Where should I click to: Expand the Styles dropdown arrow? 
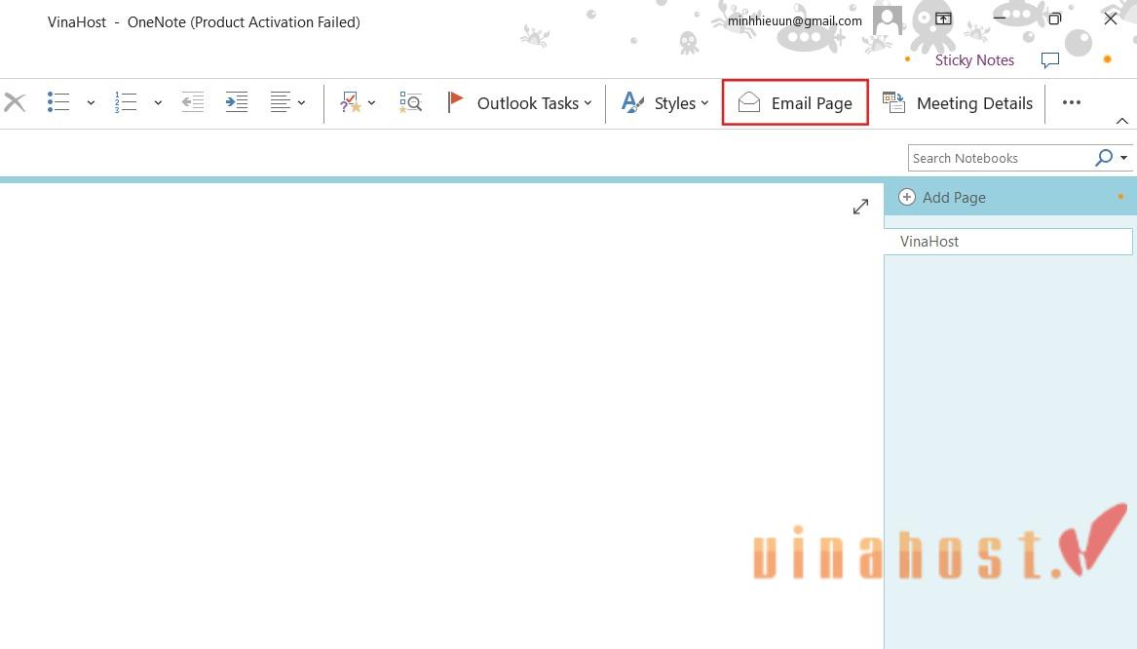704,103
